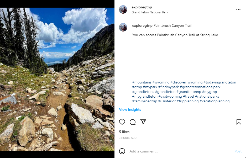The image size is (246, 158).
Task: Open the #grandtetonnationalpark hashtag
Action: 200,87
